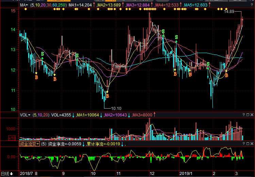Close the 资金流变 indicator panel
The width and height of the screenshot is (255, 177).
(x=252, y=144)
